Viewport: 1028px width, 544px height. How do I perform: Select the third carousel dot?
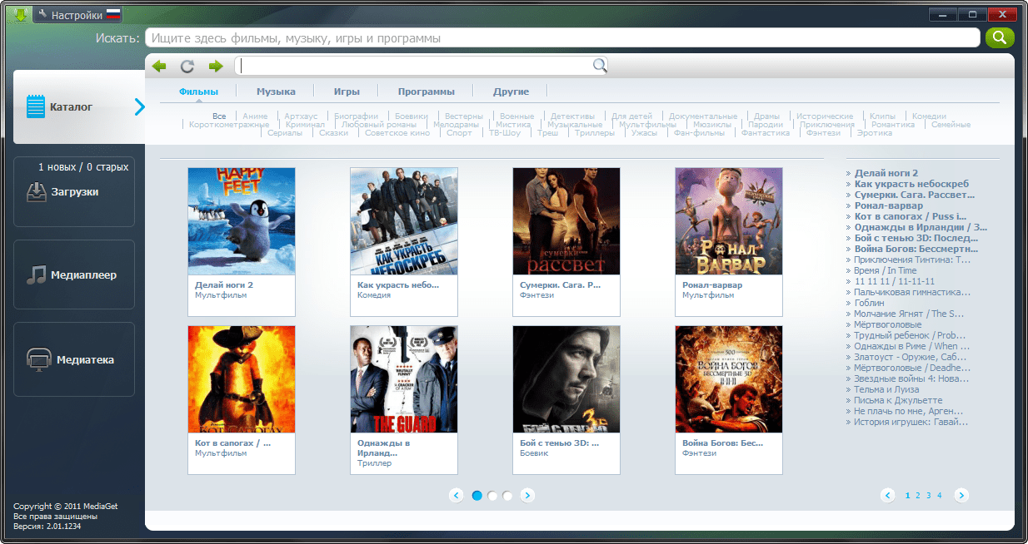(507, 496)
